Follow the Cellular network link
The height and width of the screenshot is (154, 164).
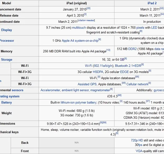137,84
